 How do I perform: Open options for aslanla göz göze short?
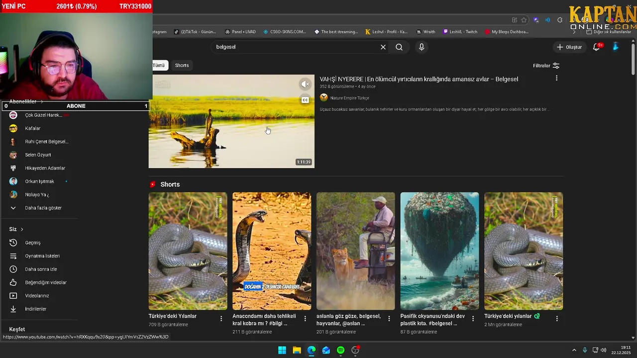tap(389, 318)
